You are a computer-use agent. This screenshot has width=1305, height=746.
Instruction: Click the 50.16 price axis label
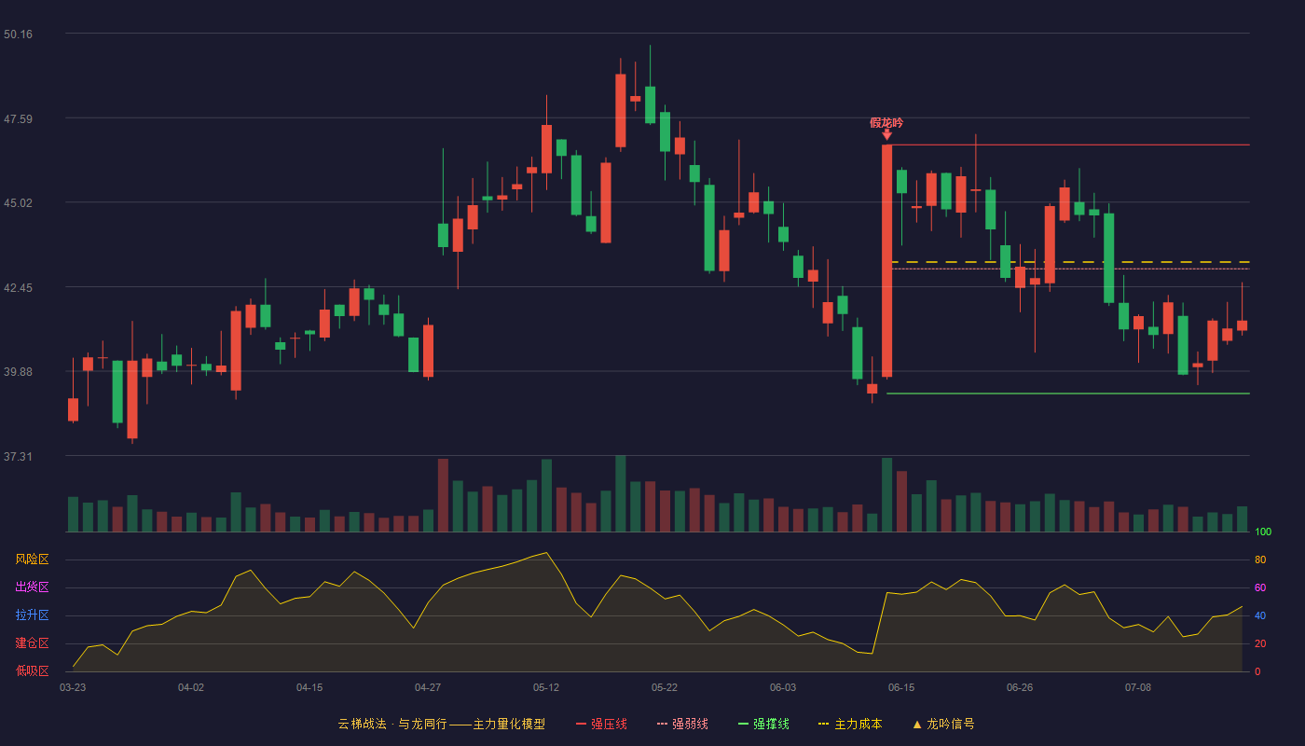pos(18,35)
